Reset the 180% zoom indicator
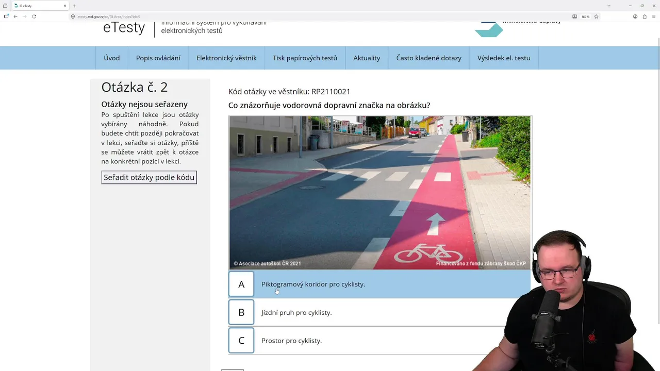Viewport: 660px width, 371px height. tap(585, 16)
